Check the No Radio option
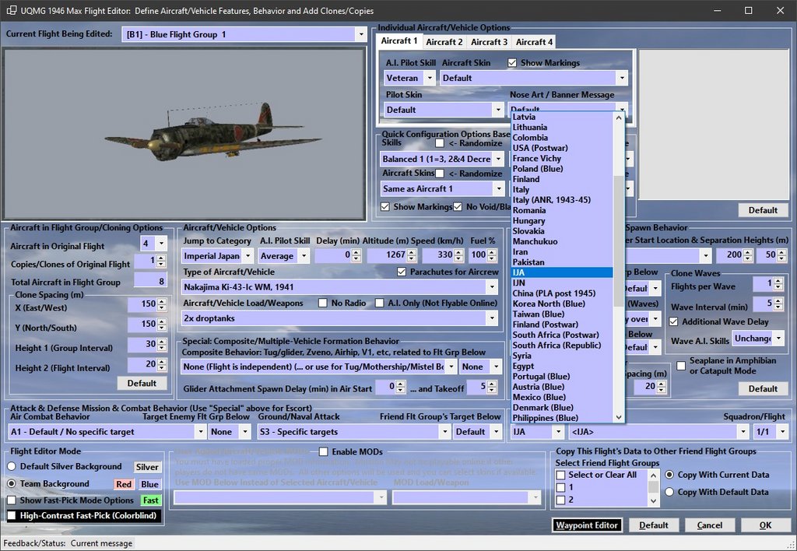Viewport: 797px width, 551px height. (323, 303)
